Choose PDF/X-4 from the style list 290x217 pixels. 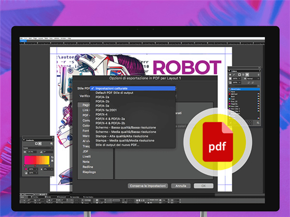click(102, 114)
